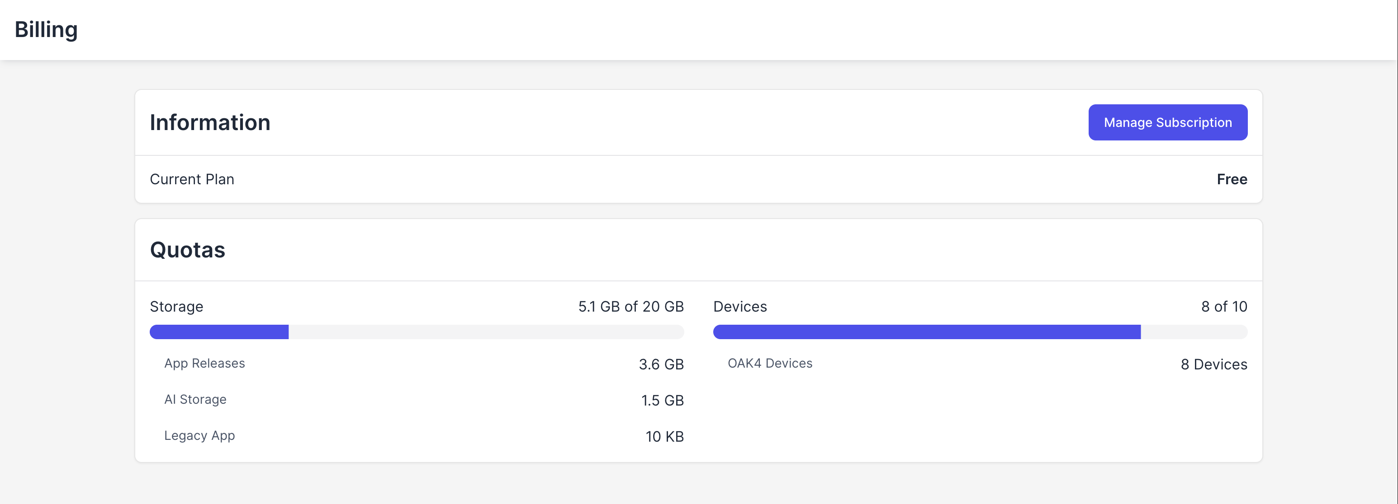Click the 5.1 GB of 20 GB text
Viewport: 1398px width, 504px height.
[x=630, y=307]
